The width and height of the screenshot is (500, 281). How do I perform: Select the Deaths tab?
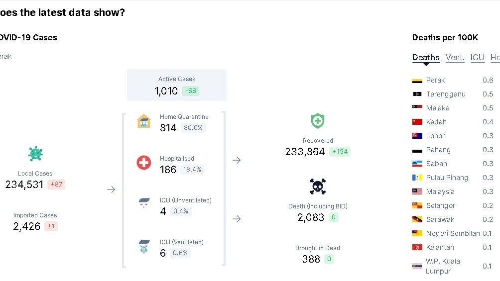pos(426,57)
